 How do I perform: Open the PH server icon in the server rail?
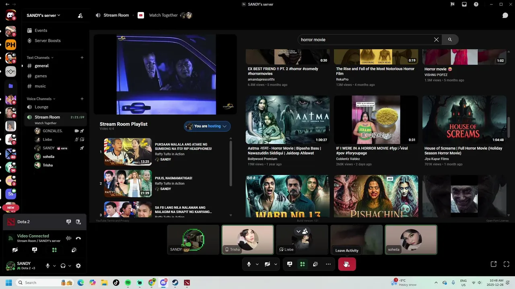click(10, 45)
